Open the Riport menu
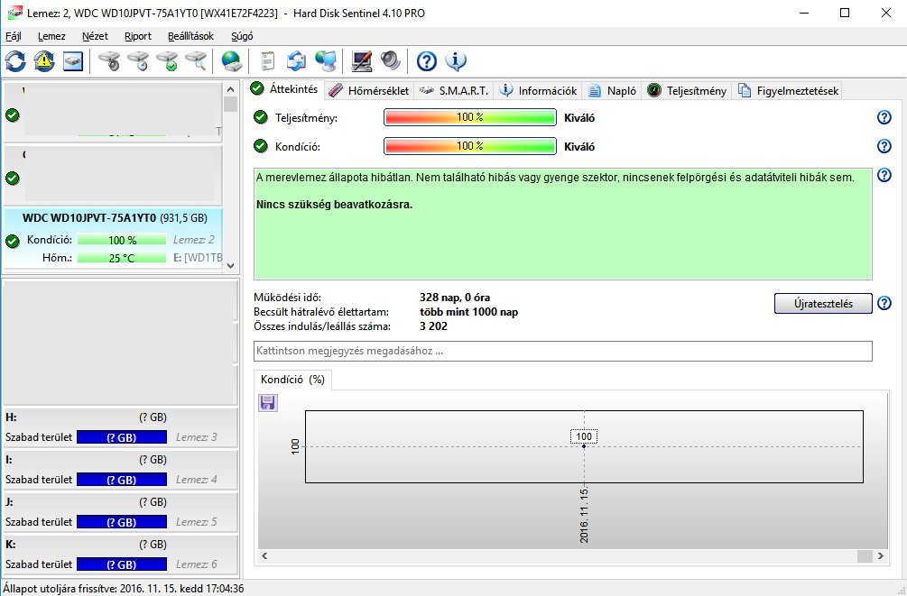Viewport: 907px width, 596px height. point(138,36)
